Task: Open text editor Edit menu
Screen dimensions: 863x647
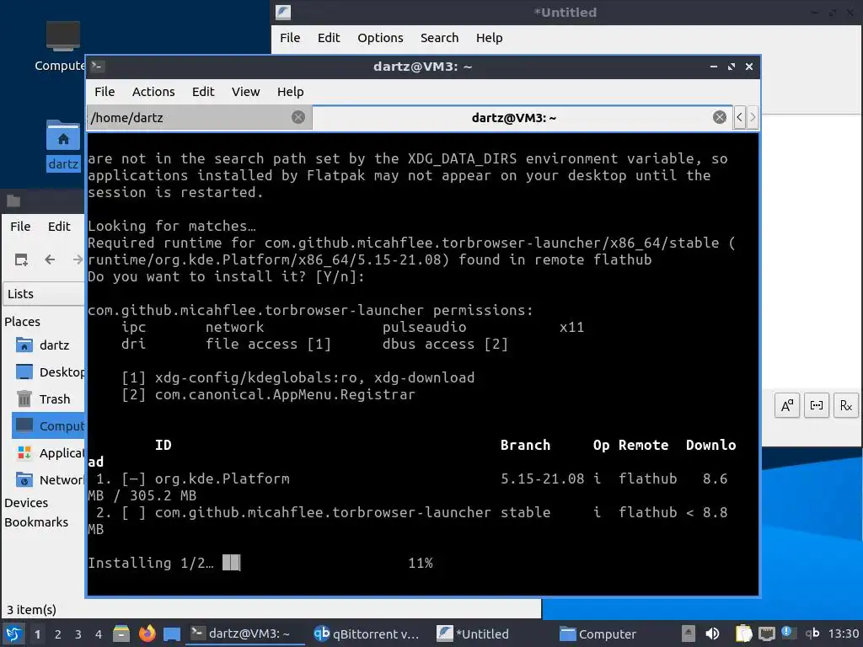Action: pos(329,38)
